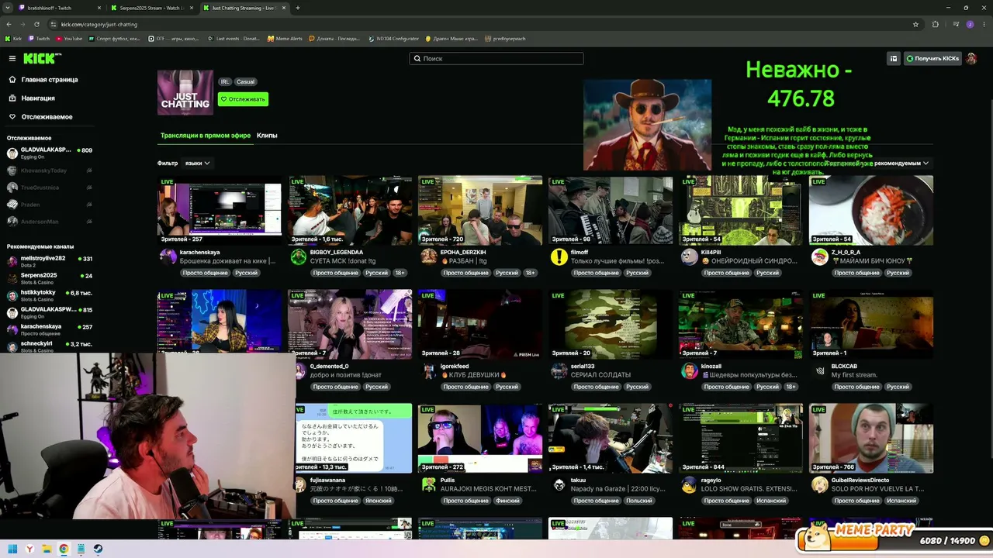993x558 pixels.
Task: Open the GuibelReviewsDirecto stream thumbnail
Action: coord(871,438)
